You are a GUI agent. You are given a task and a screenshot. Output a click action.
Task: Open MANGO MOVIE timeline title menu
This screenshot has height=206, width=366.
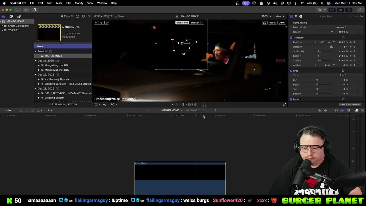pos(172,110)
